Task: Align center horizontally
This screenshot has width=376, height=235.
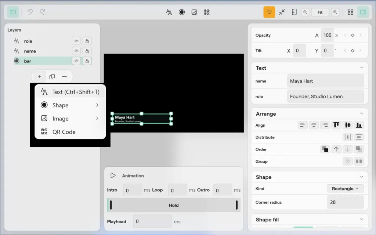Action: pyautogui.click(x=314, y=125)
